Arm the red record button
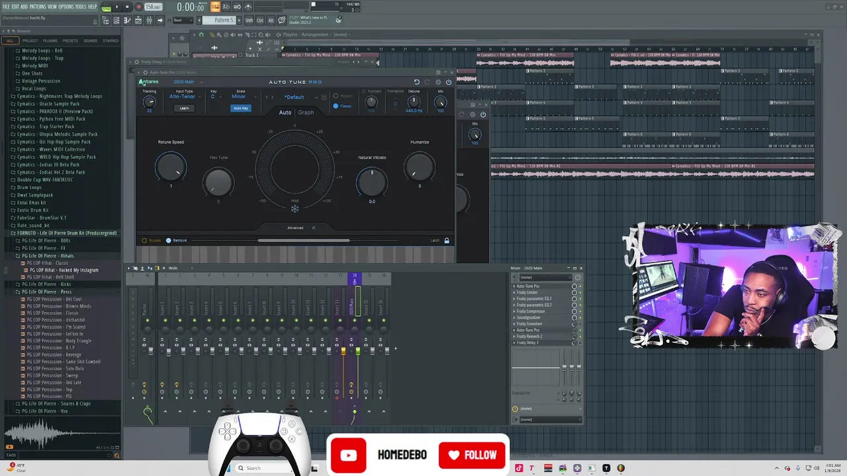The image size is (847, 476). 138,7
